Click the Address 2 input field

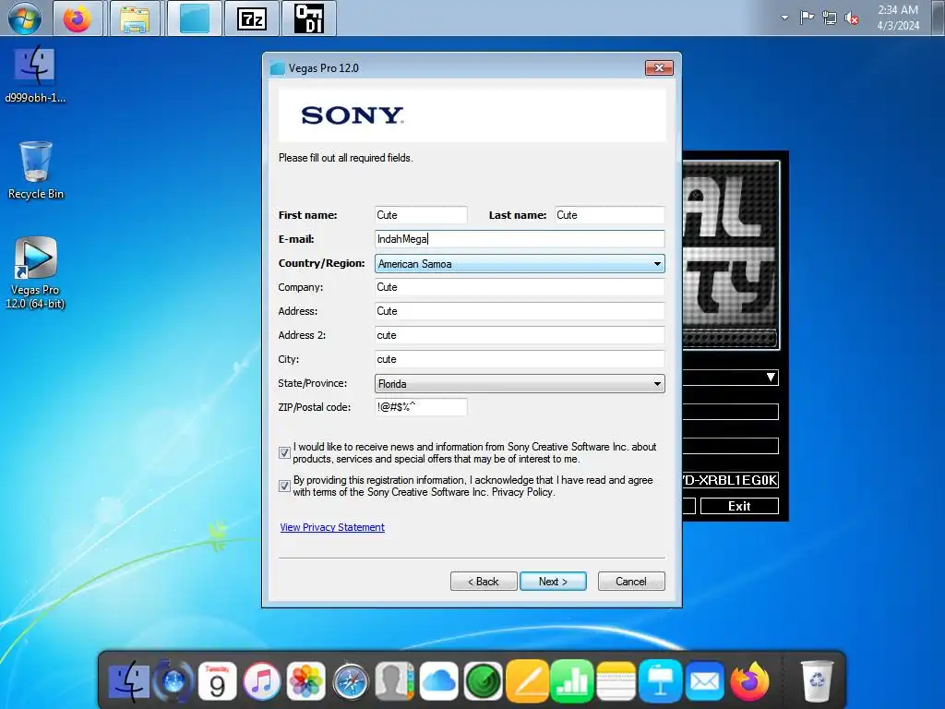click(520, 335)
